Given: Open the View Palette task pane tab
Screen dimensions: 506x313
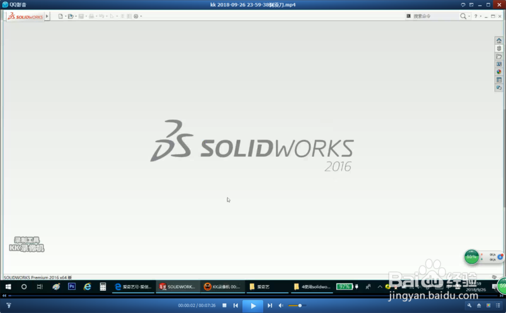Looking at the screenshot, I should coord(499,64).
